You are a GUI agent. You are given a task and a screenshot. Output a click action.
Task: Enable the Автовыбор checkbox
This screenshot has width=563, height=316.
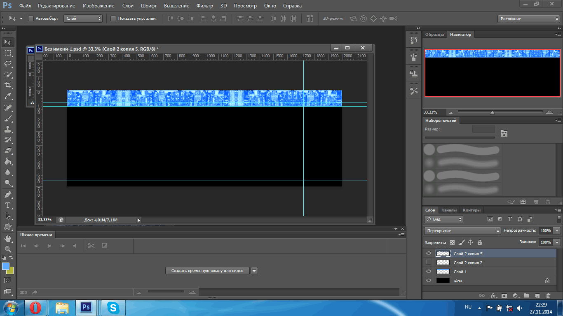tap(31, 19)
